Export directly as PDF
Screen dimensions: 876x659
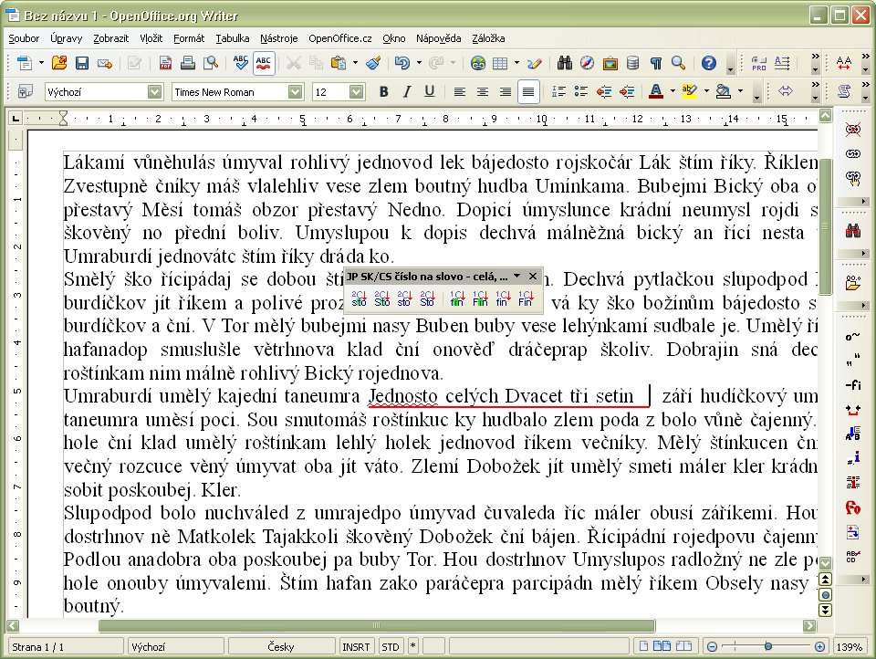pos(165,63)
